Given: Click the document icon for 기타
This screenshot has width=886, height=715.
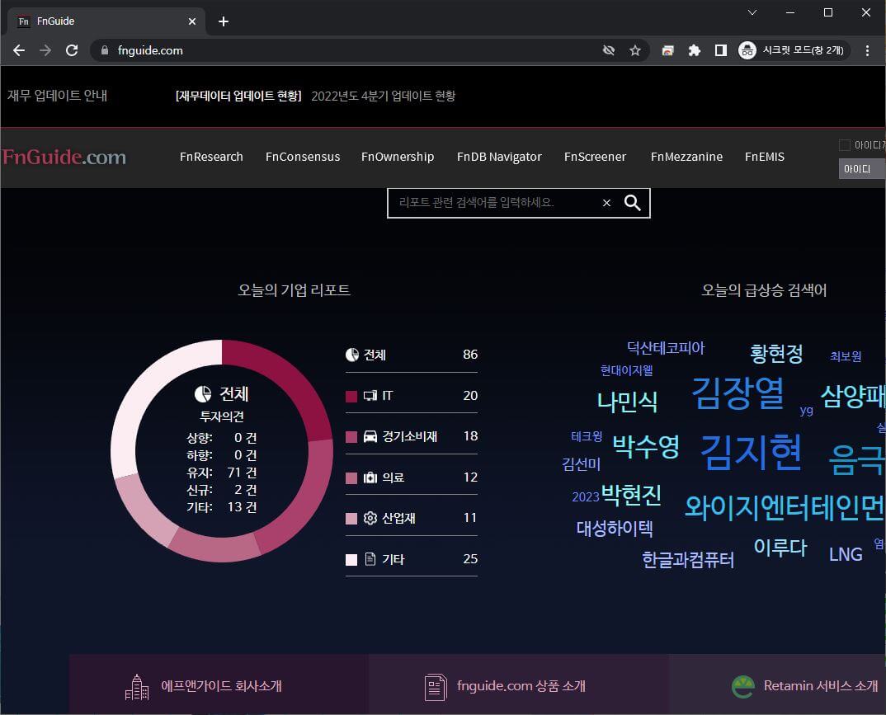Looking at the screenshot, I should (x=370, y=559).
